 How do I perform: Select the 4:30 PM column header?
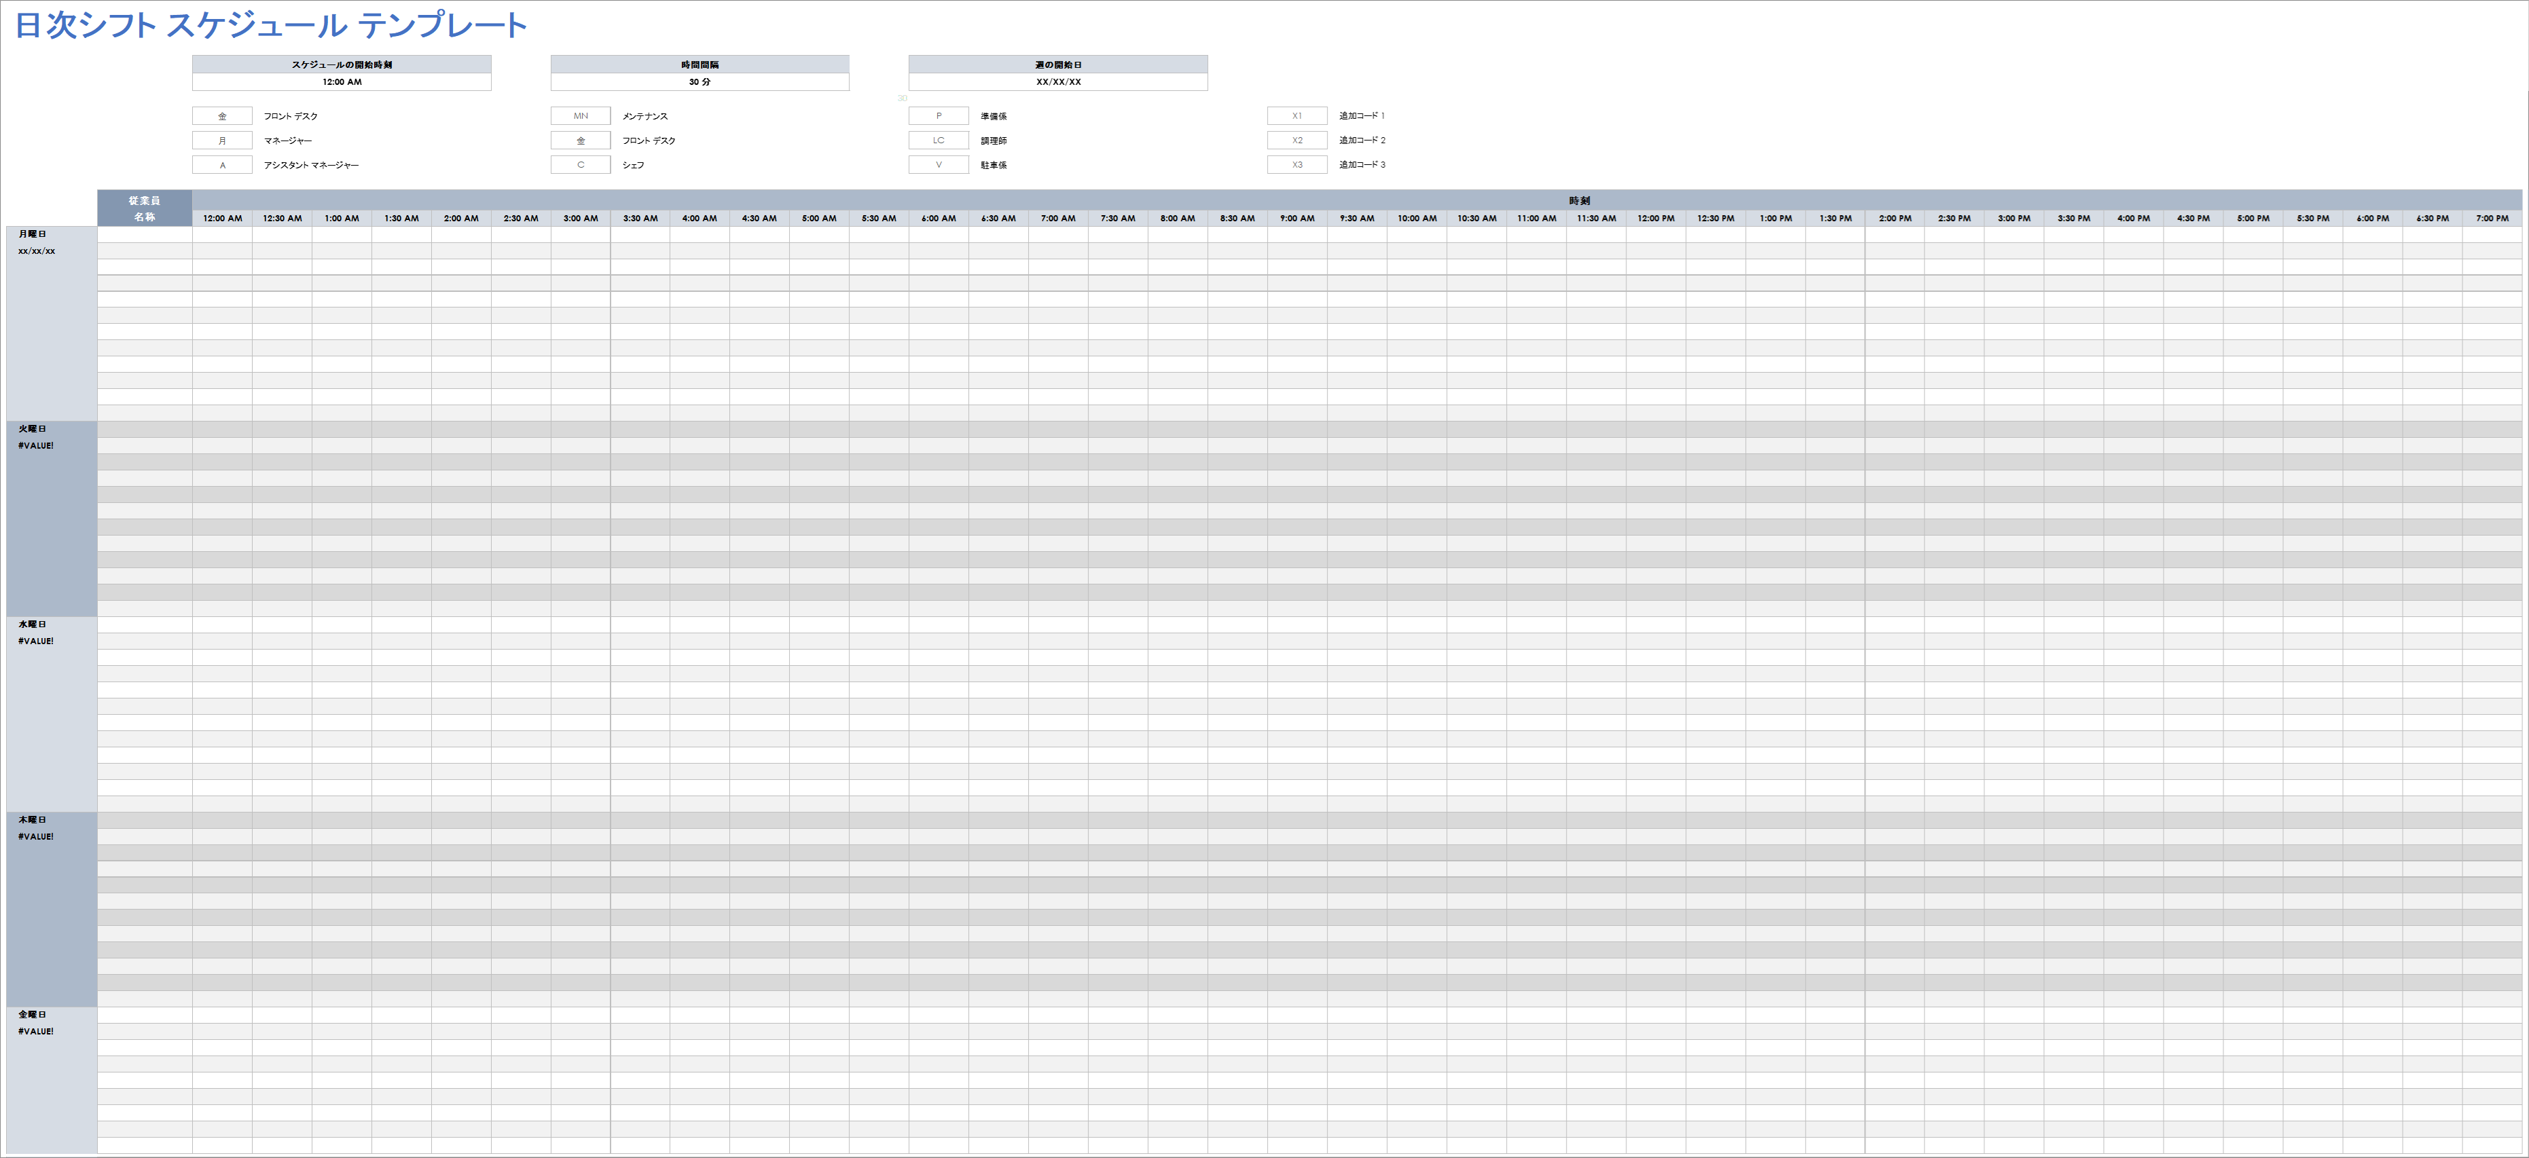(x=2194, y=218)
